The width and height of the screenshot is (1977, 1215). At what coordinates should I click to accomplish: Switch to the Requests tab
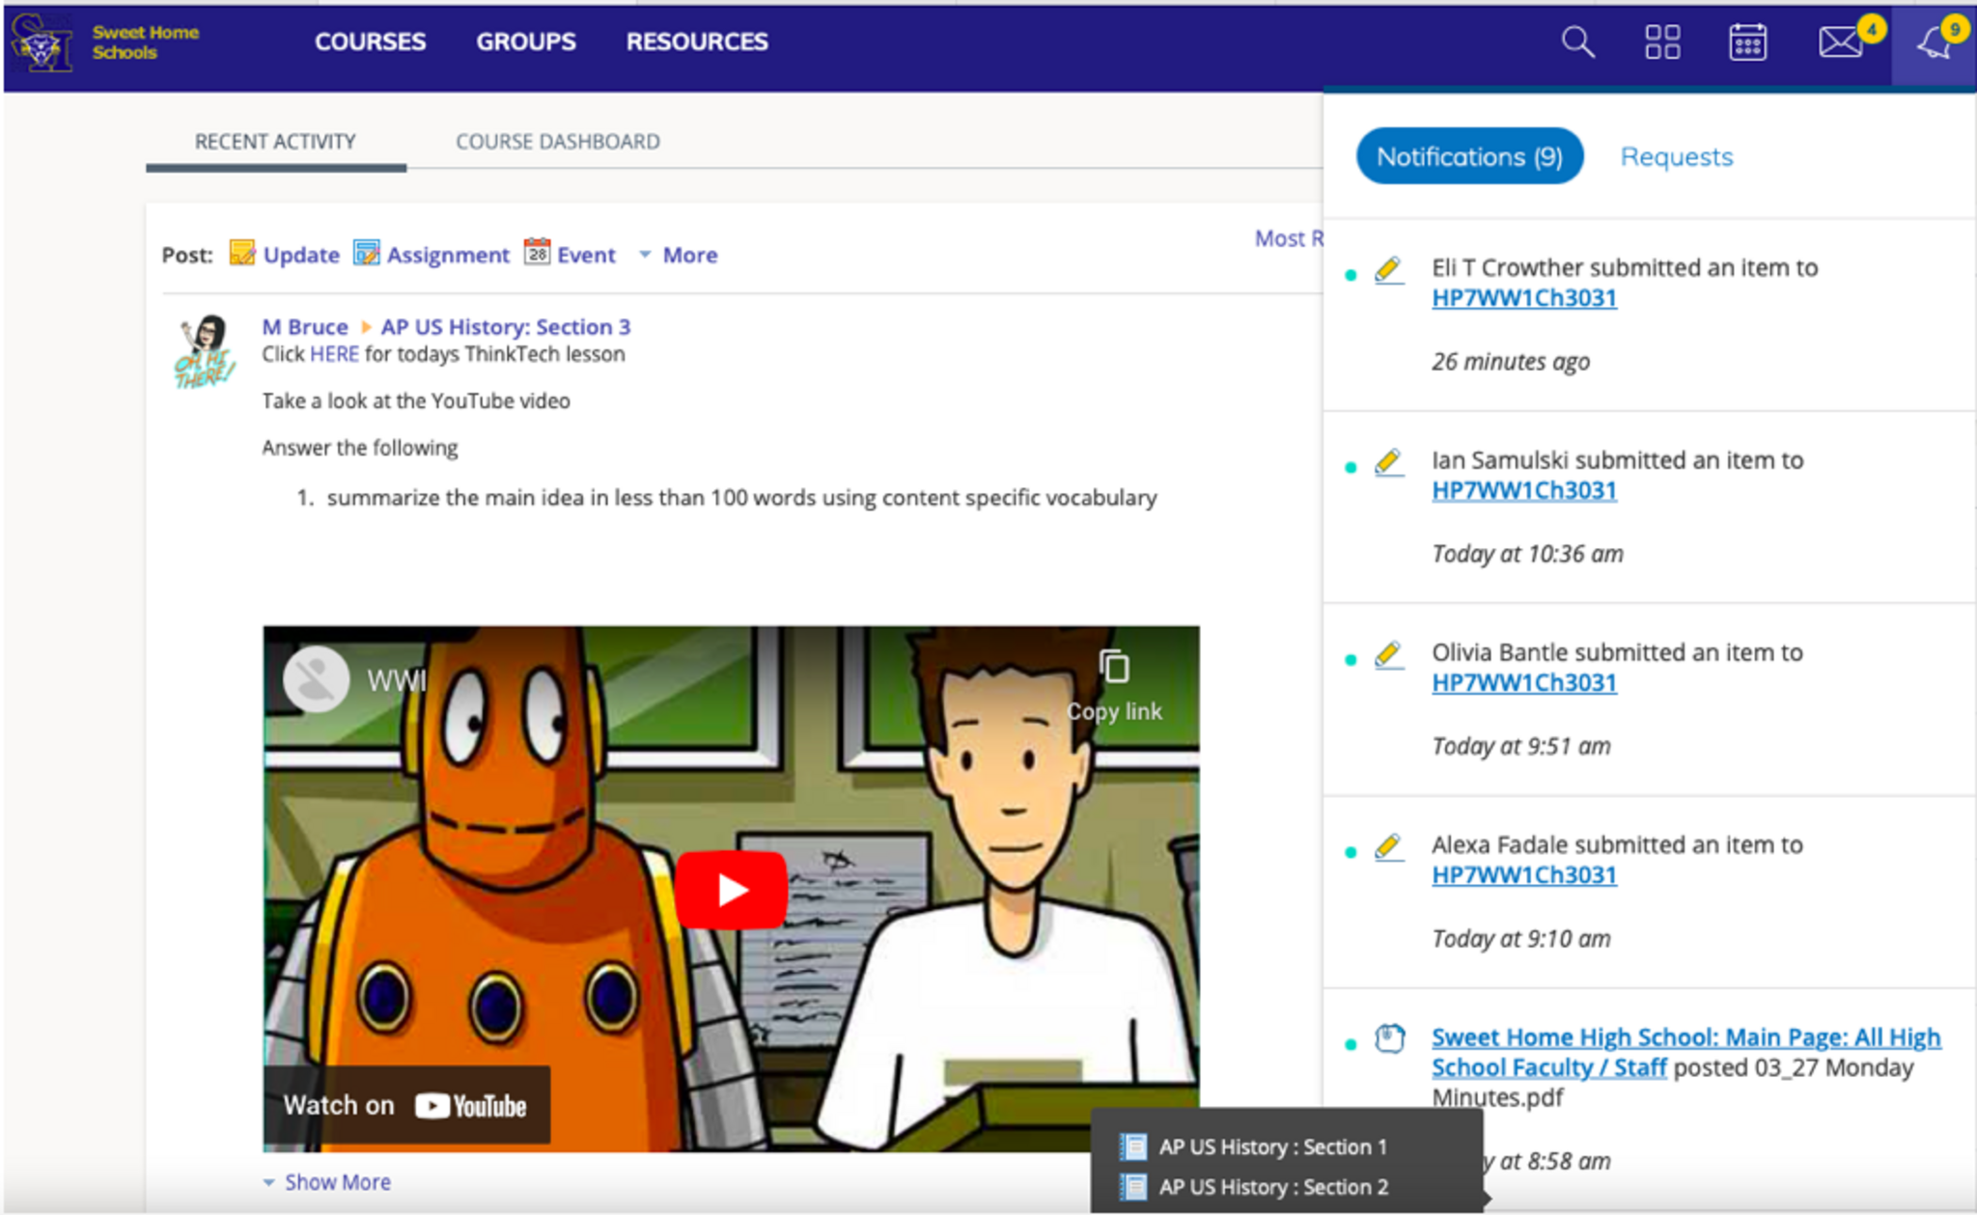[x=1676, y=157]
